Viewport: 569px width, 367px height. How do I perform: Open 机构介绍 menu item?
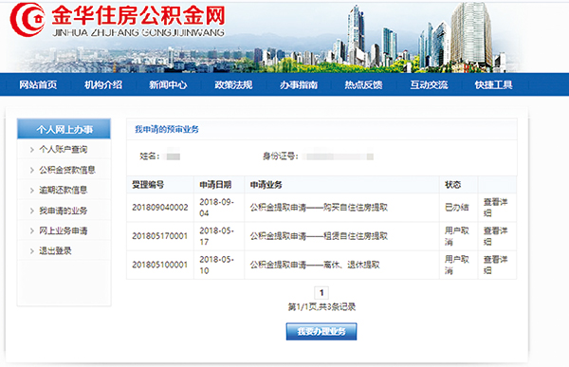pos(103,85)
